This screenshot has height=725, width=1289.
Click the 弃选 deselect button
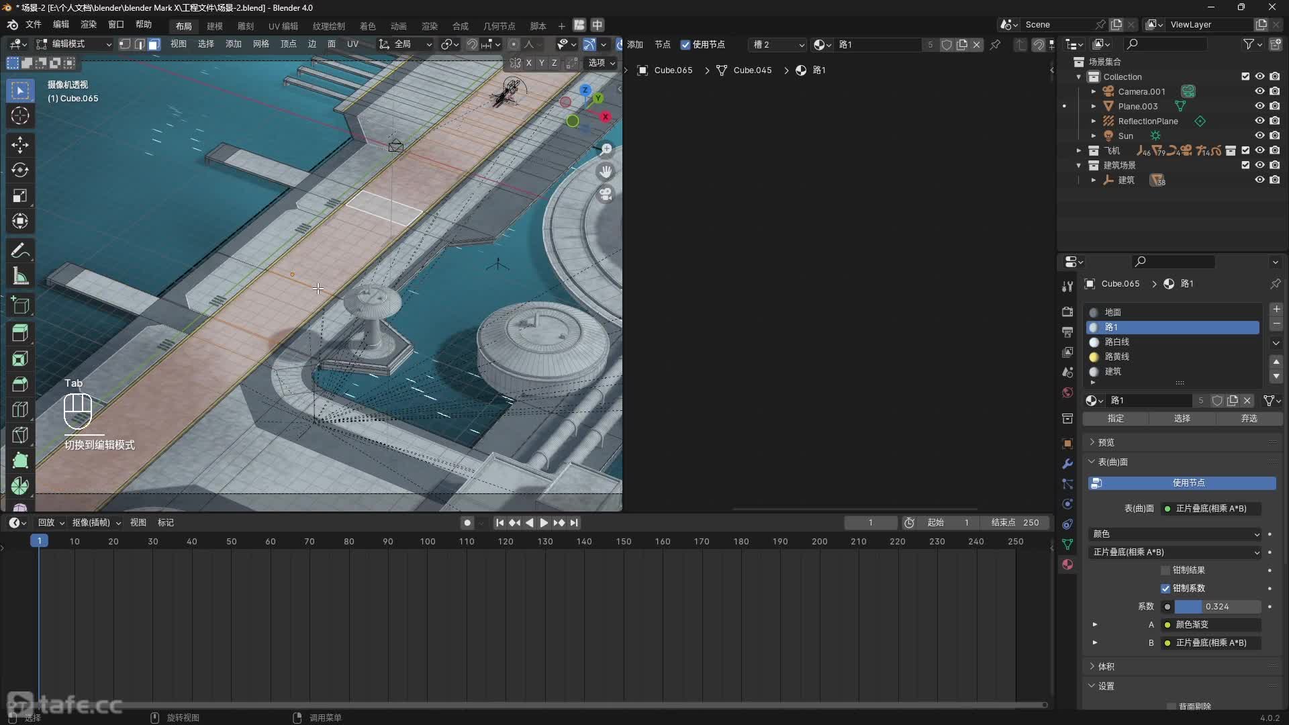point(1249,418)
